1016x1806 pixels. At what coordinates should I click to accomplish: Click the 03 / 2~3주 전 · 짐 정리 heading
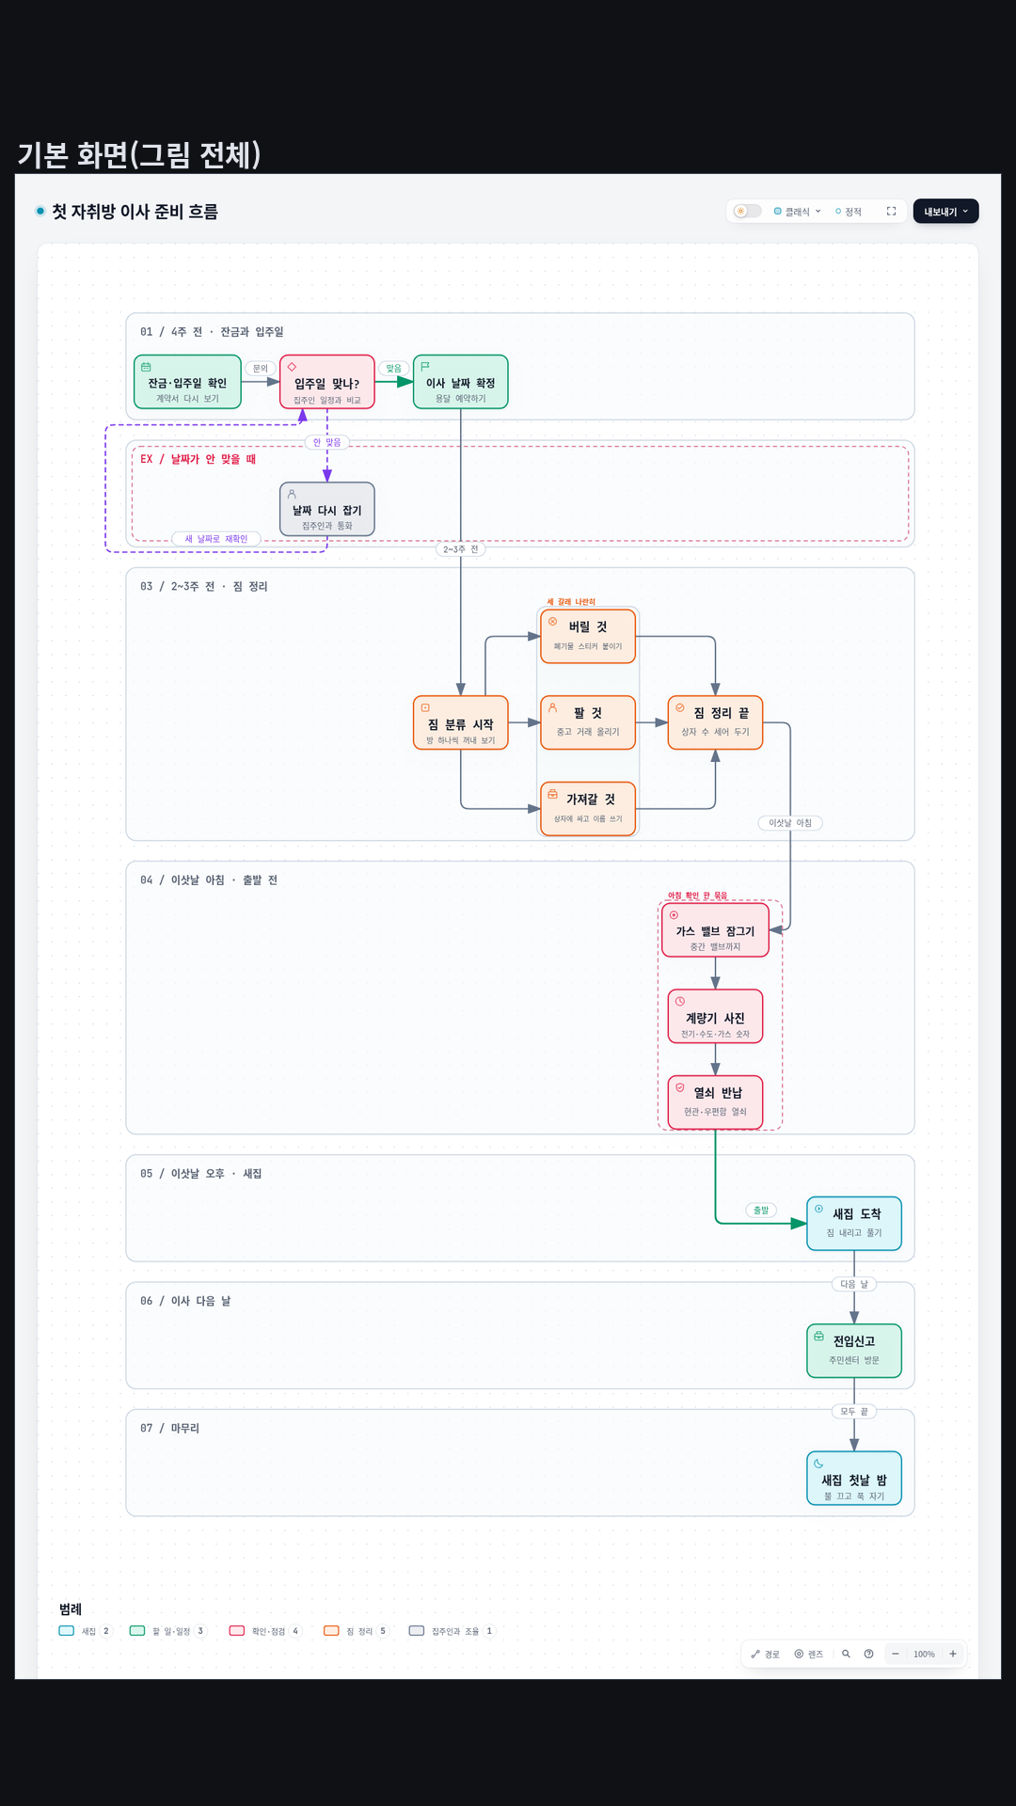(204, 586)
